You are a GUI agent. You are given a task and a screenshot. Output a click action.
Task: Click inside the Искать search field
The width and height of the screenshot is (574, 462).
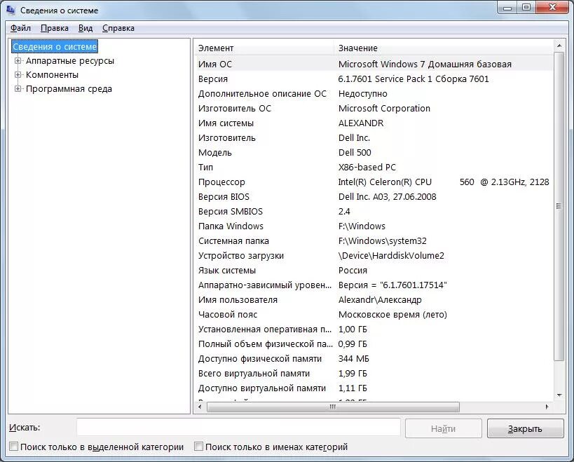[238, 427]
